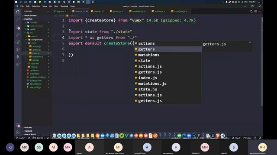Image resolution: width=277 pixels, height=155 pixels.
Task: Open the Accounts icon in activity bar
Action: [x=18, y=125]
